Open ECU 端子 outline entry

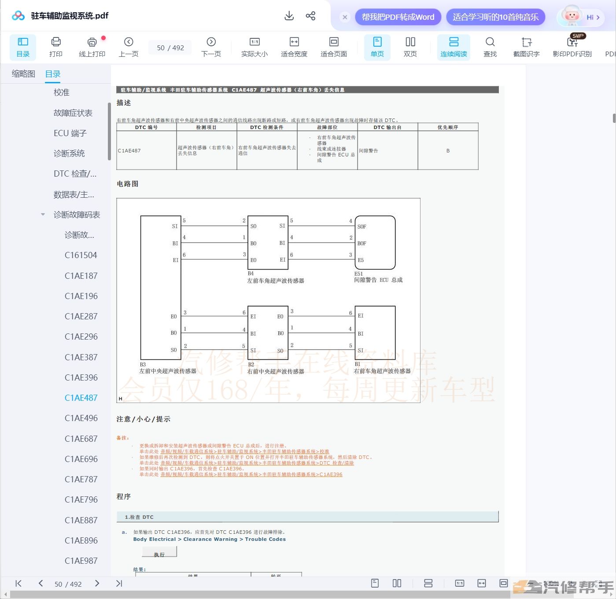(70, 133)
